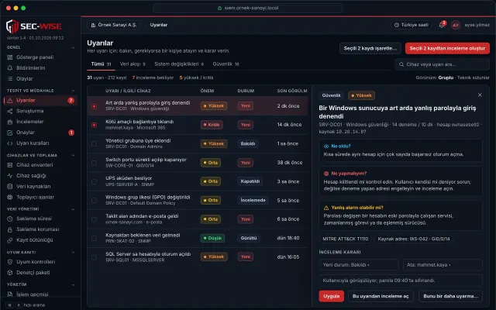Click the Gösterge paneli sidebar icon
Image resolution: width=496 pixels, height=310 pixels.
[10, 57]
